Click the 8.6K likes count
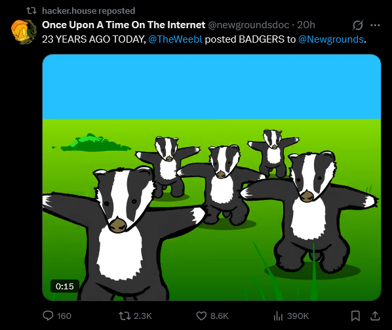Viewport: 392px width, 330px height. pos(220,316)
